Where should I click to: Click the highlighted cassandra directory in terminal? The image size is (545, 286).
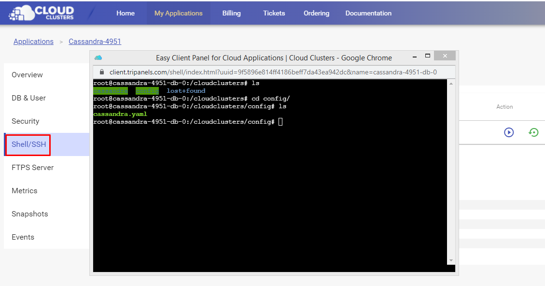(x=111, y=91)
